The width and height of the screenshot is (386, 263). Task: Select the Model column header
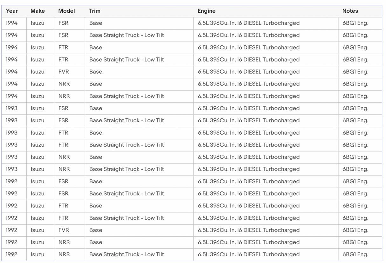click(x=66, y=11)
